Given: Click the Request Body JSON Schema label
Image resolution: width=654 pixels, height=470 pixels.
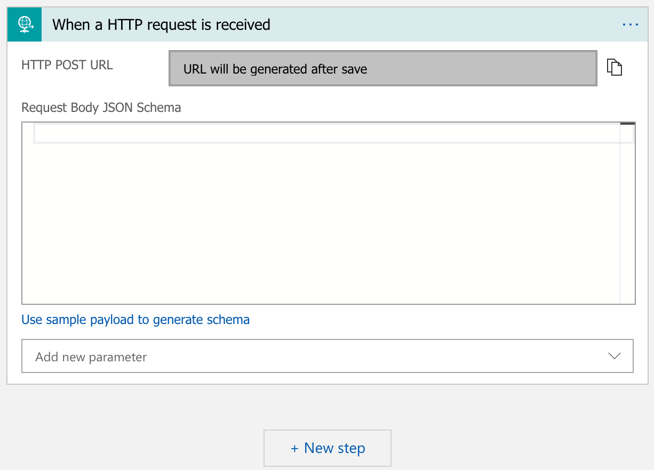Looking at the screenshot, I should point(101,108).
